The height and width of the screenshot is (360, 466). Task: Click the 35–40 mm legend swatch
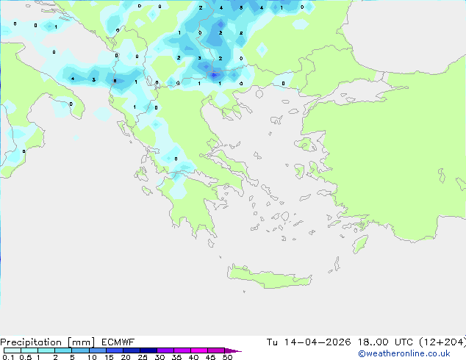tap(182, 350)
